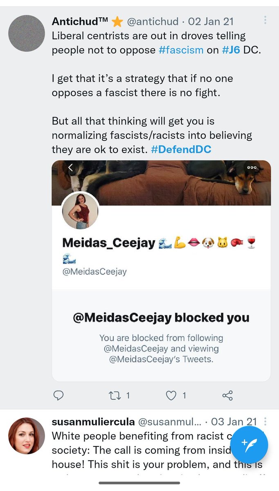The height and width of the screenshot is (491, 279).
Task: Like the tweet with heart icon
Action: (171, 395)
